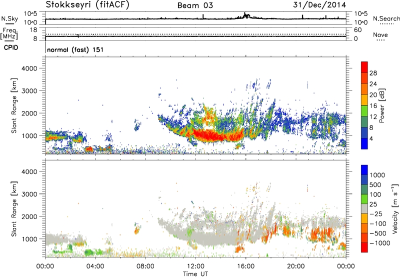Click the 'N.Sky' axis label
Image resolution: width=400 pixels, height=277 pixels.
point(9,18)
